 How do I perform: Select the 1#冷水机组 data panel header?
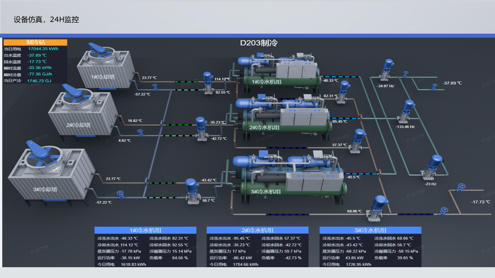[x=145, y=230]
